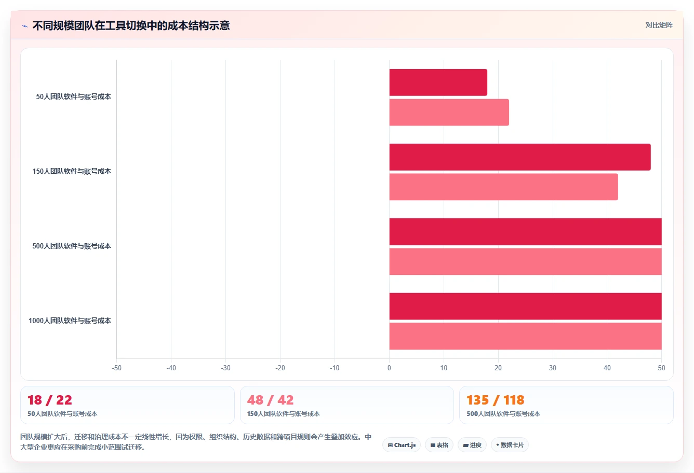Click the dark red bar for 50人团队
This screenshot has width=694, height=473.
(438, 82)
